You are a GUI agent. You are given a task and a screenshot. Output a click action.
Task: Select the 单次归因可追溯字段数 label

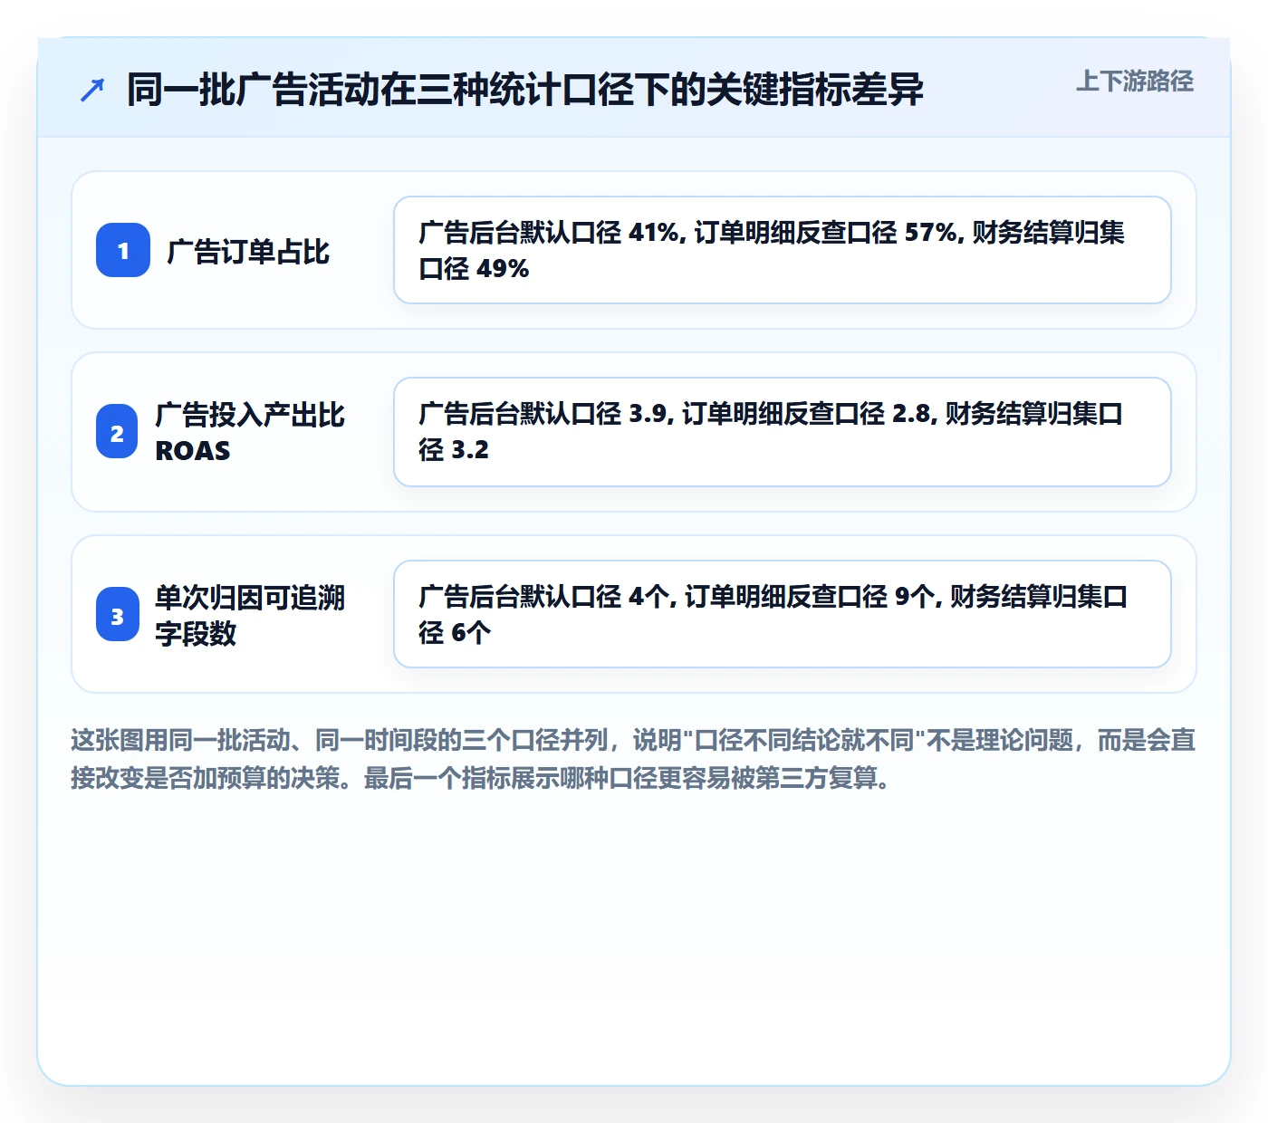pos(250,615)
